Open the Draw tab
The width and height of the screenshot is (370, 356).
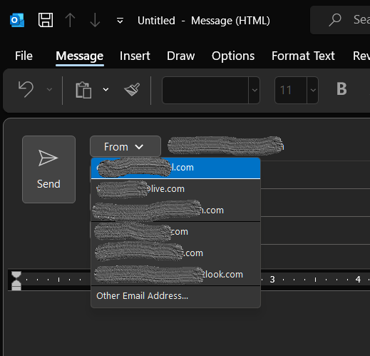pyautogui.click(x=180, y=56)
